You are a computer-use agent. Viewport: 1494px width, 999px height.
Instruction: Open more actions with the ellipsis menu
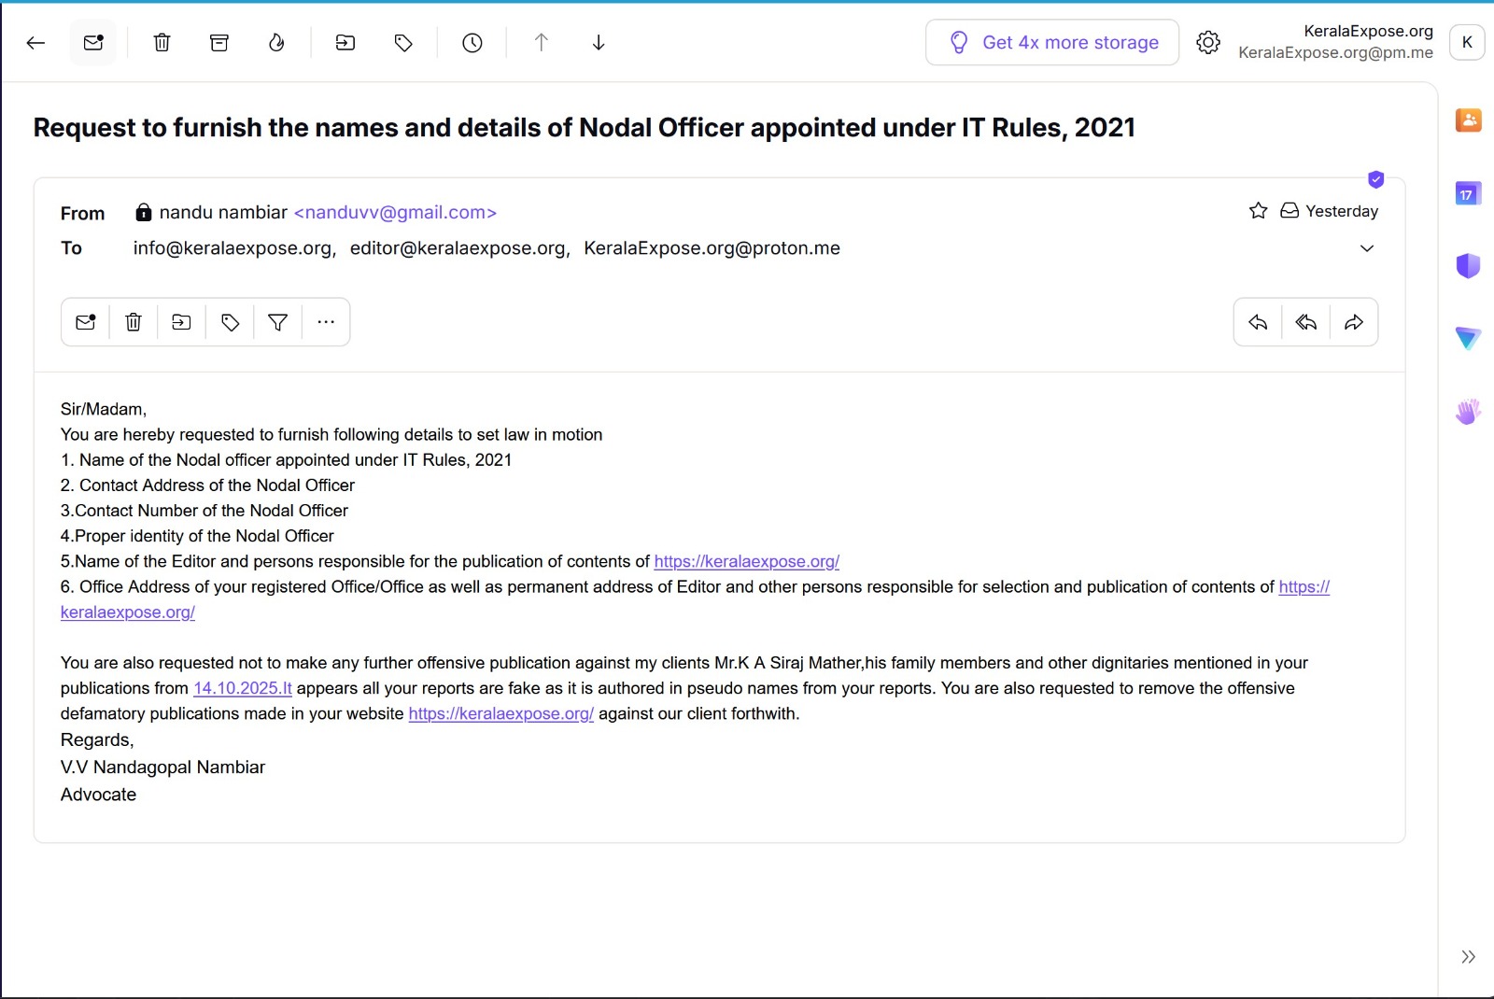click(325, 321)
